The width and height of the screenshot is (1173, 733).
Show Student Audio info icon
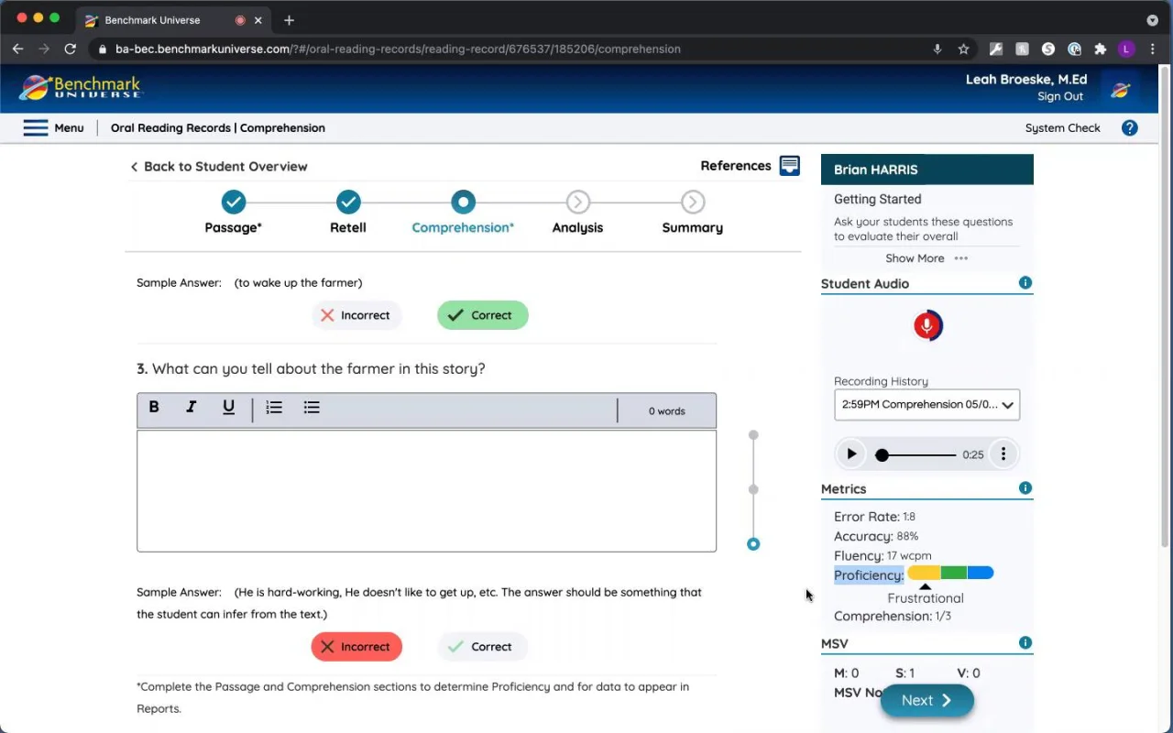[1025, 282]
